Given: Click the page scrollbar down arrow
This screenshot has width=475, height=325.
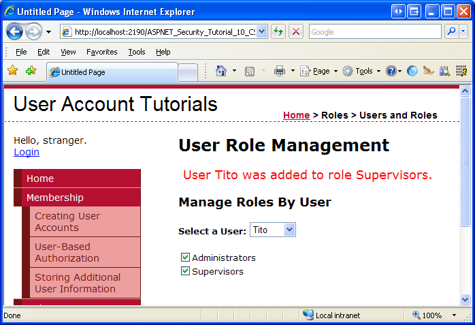Looking at the screenshot, I should coord(465,299).
